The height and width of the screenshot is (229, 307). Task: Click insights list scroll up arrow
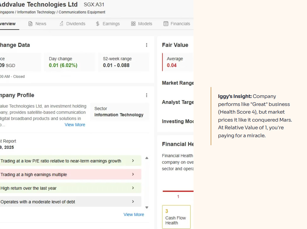click(147, 158)
